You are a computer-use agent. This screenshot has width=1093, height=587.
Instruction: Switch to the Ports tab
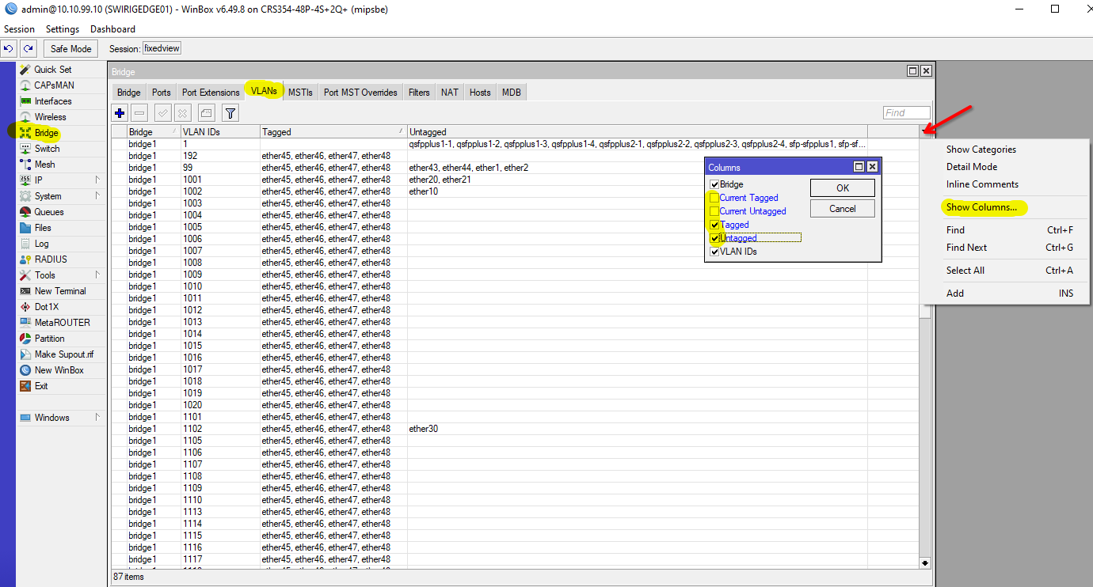161,93
